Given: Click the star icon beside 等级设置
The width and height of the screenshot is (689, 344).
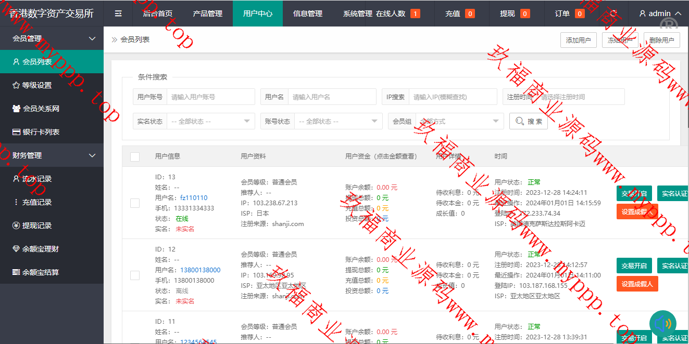Looking at the screenshot, I should click(x=16, y=85).
